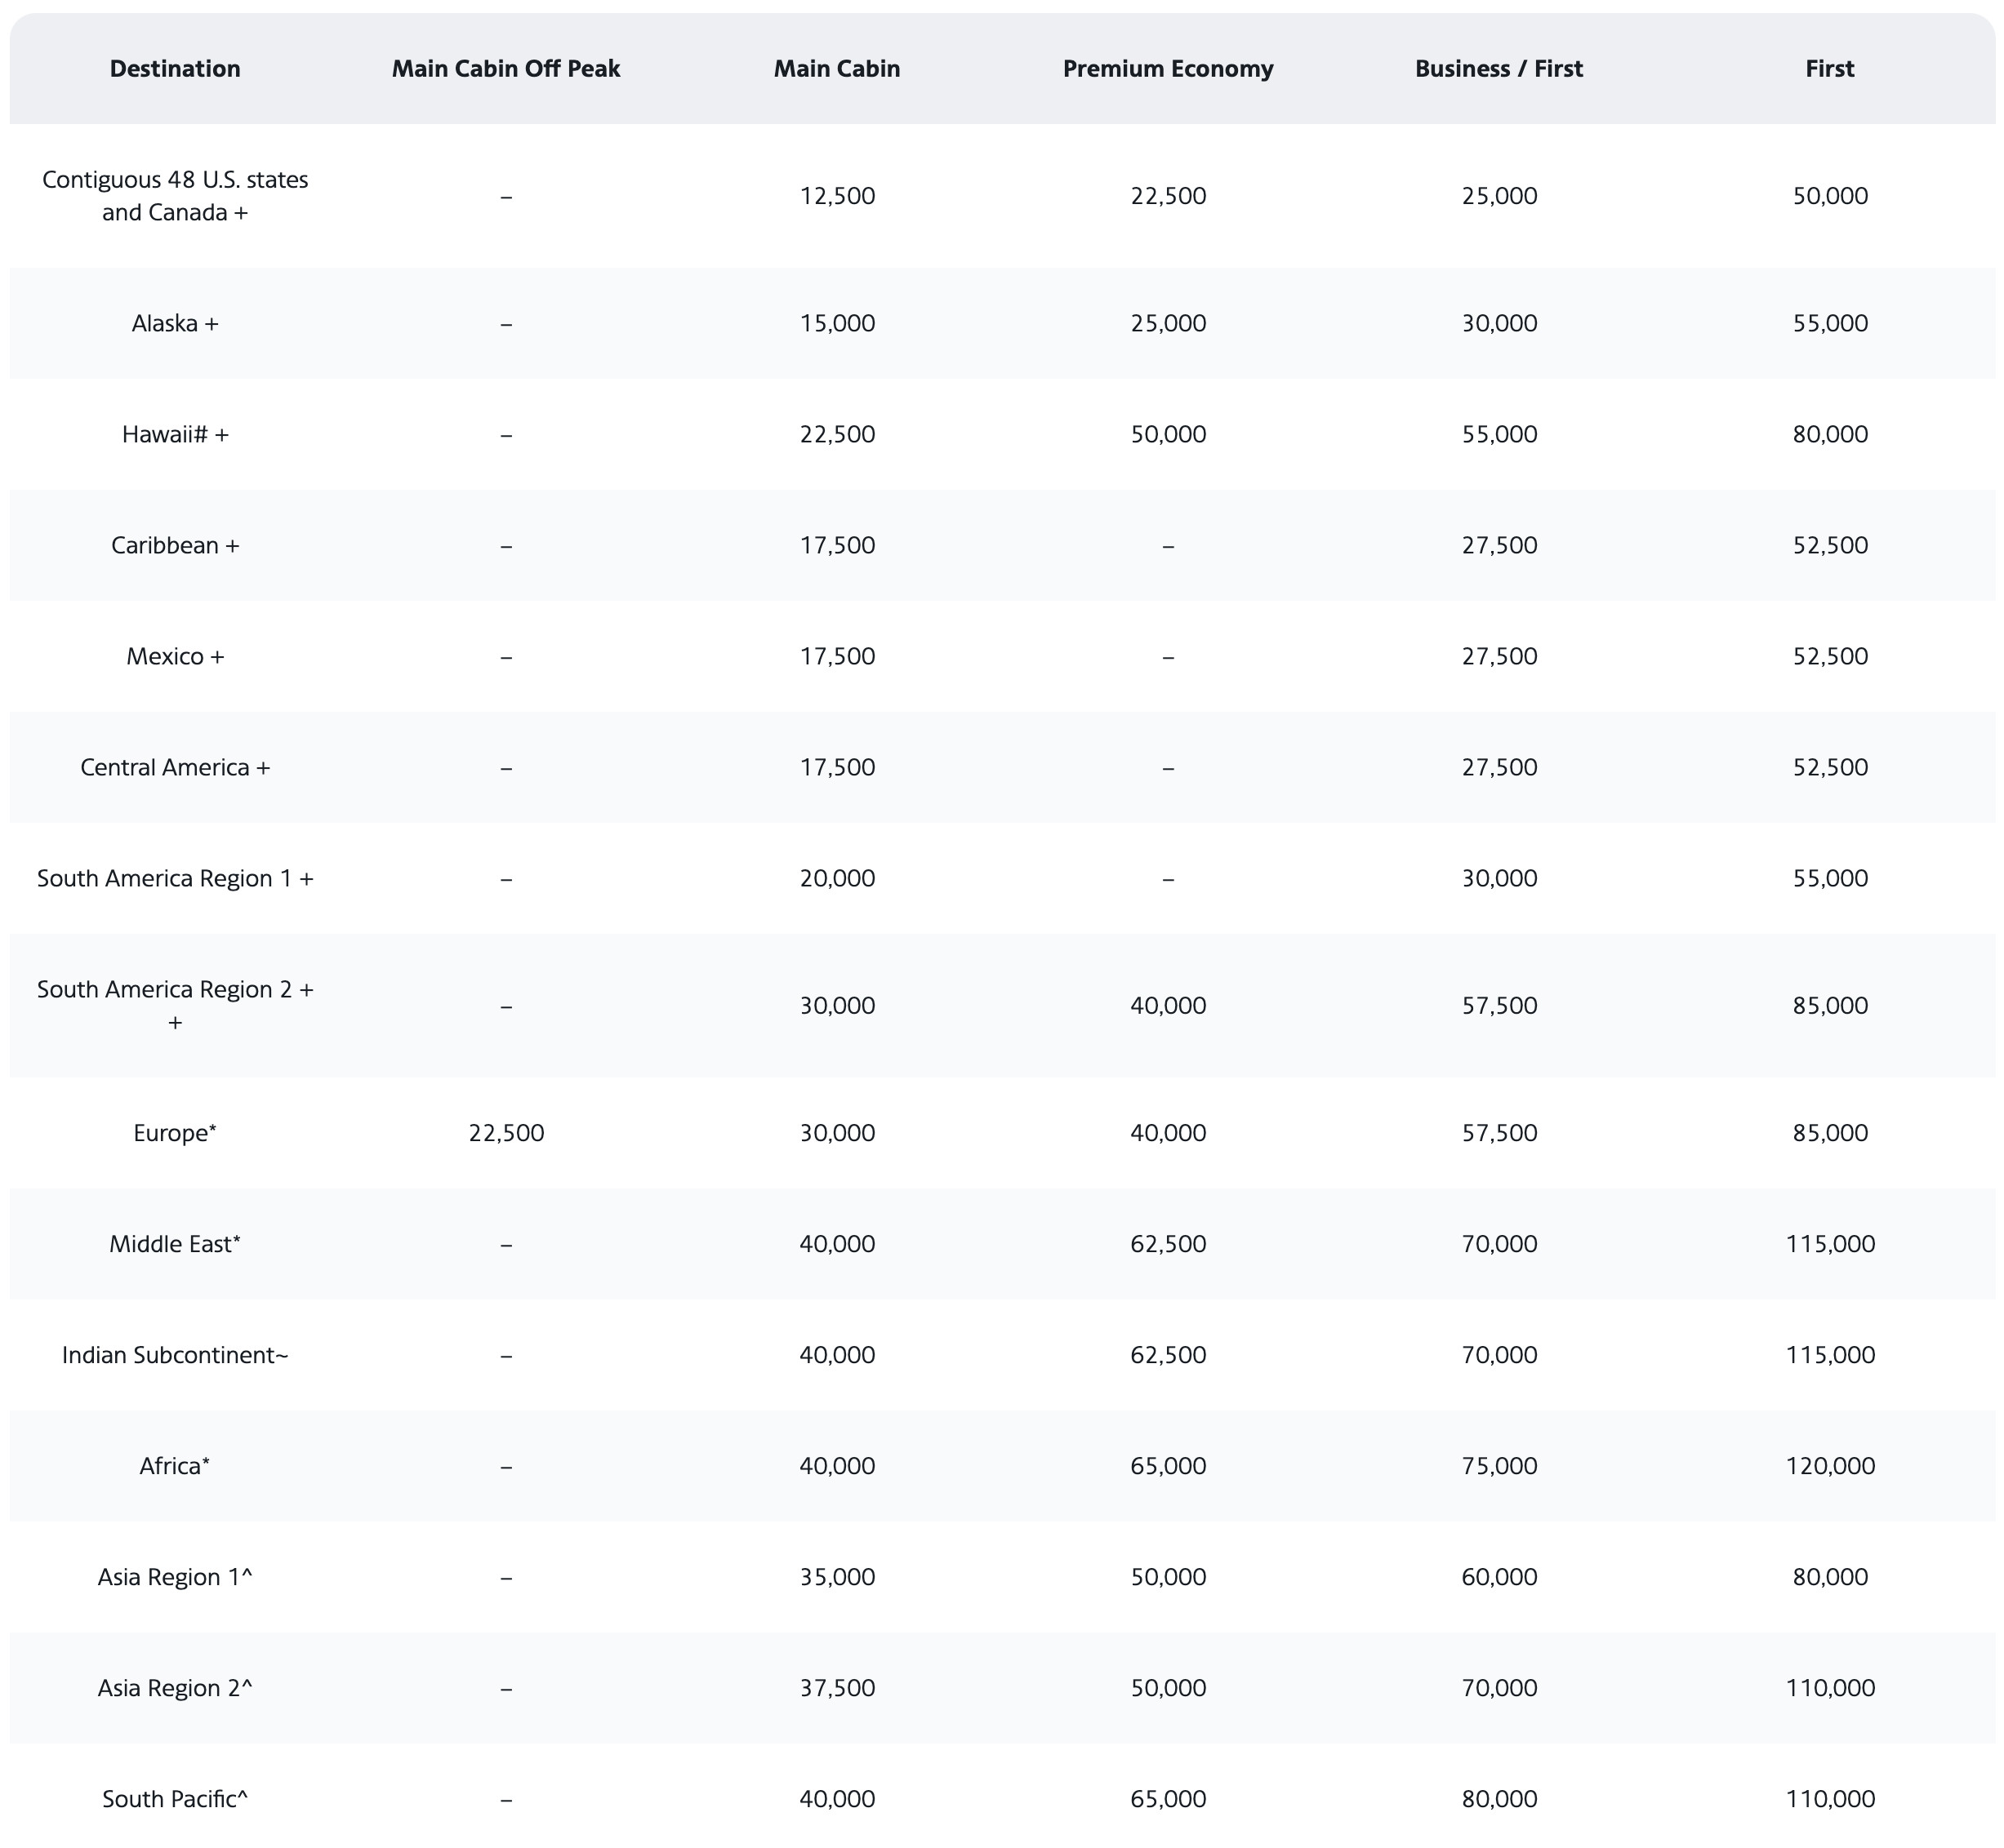
Task: Click the Mexico + Main Cabin value 17,500
Action: pyautogui.click(x=837, y=656)
